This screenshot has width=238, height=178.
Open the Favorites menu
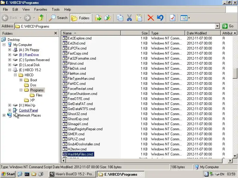pos(40,9)
